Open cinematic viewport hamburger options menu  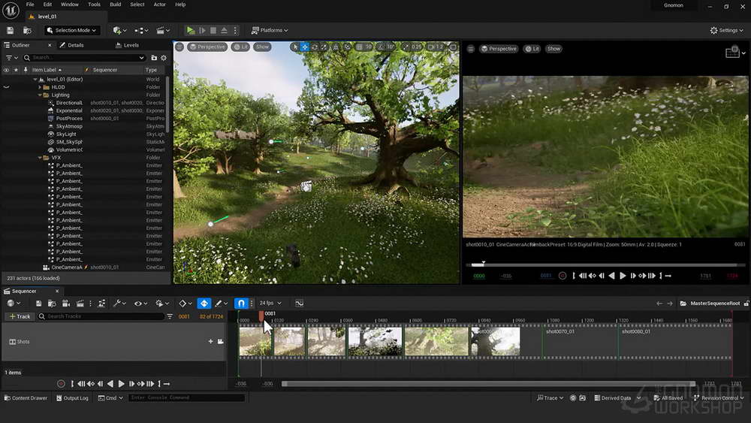click(x=471, y=49)
